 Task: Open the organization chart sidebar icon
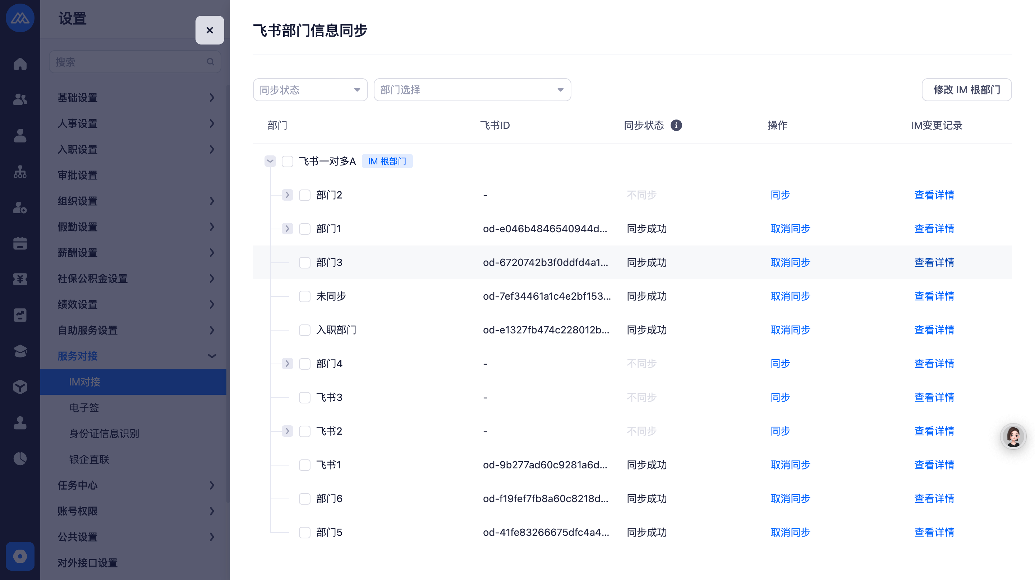(x=20, y=172)
